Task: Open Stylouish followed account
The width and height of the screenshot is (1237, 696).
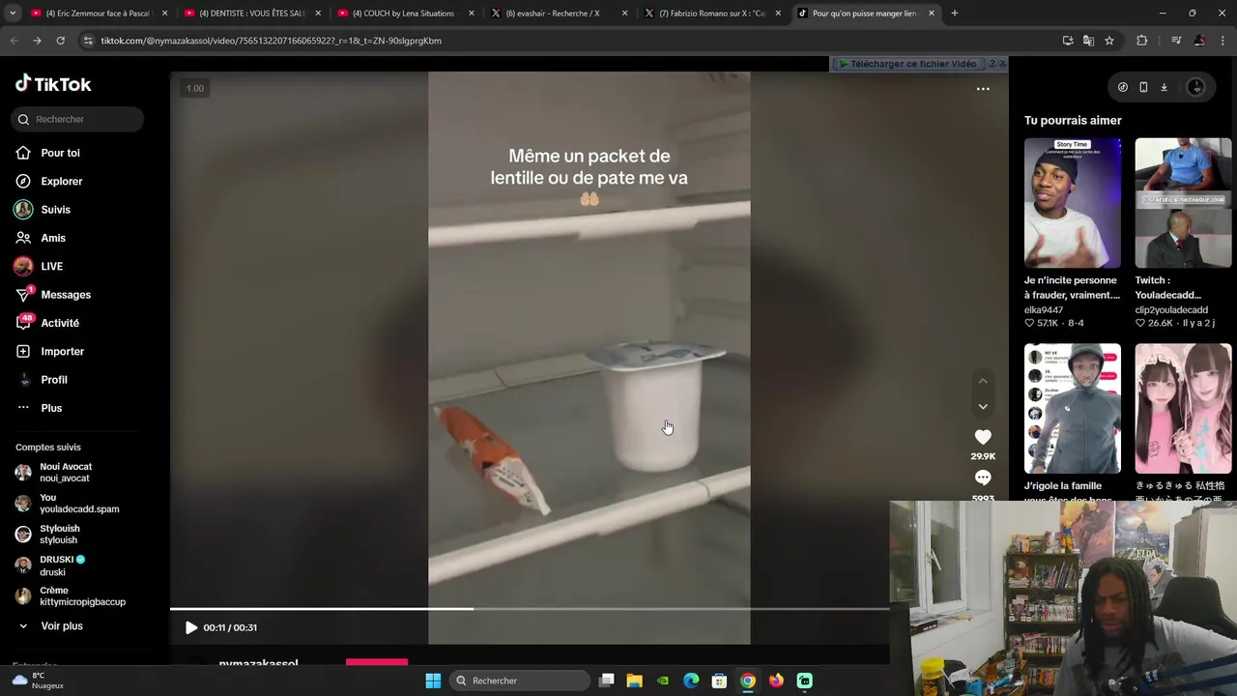Action: [60, 535]
